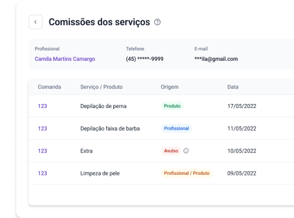Click the date 11/05/2022
This screenshot has width=294, height=218.
tap(242, 129)
